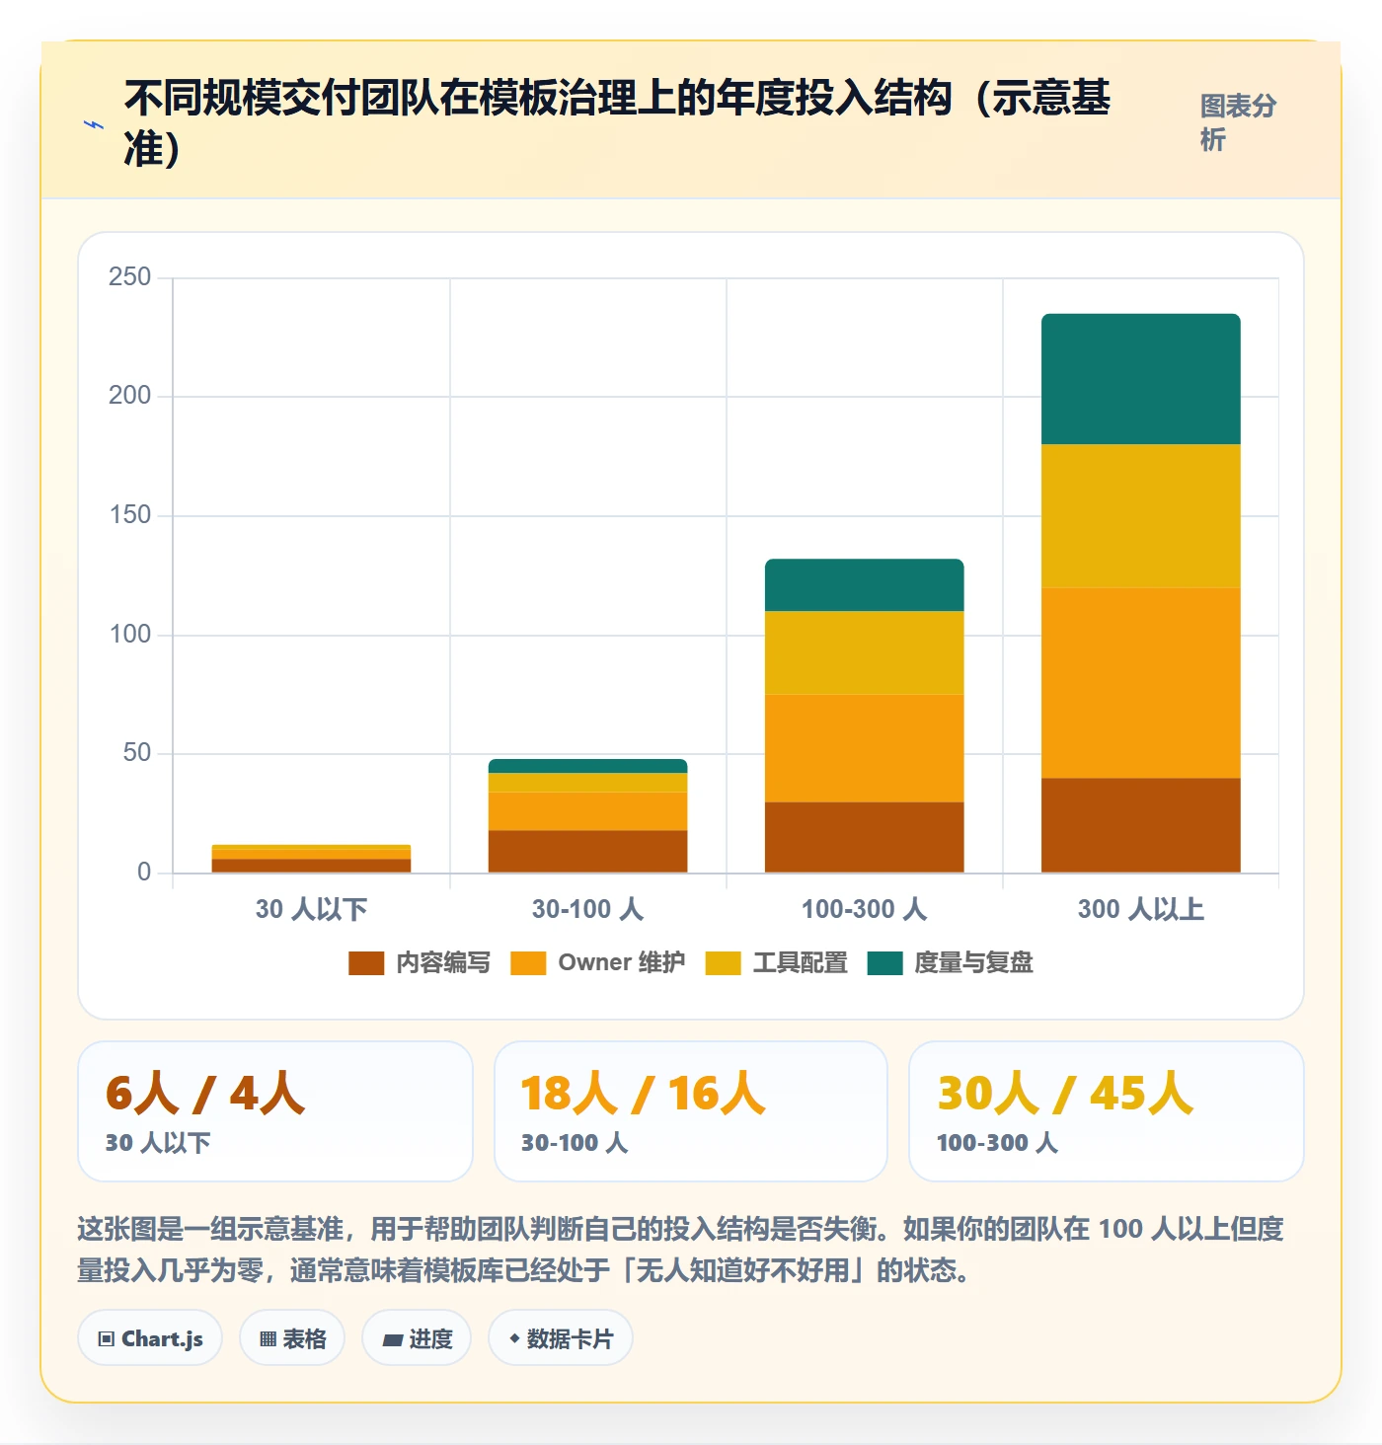Click the 30 人以下 stacked bar

pos(312,859)
